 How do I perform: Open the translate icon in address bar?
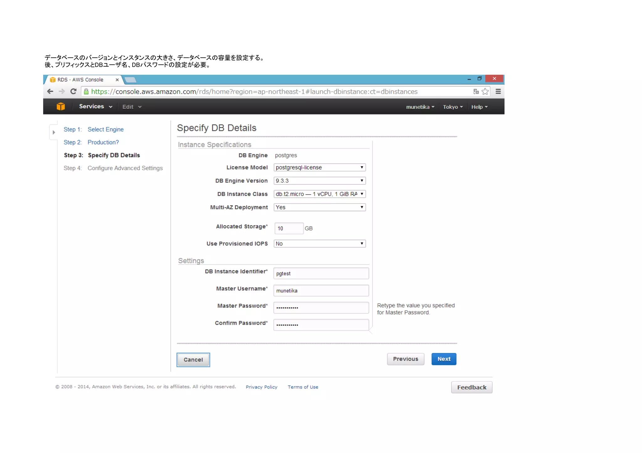pos(476,91)
